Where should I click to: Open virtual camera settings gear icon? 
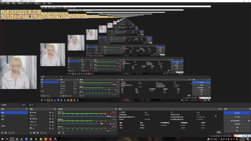[x=249, y=121]
